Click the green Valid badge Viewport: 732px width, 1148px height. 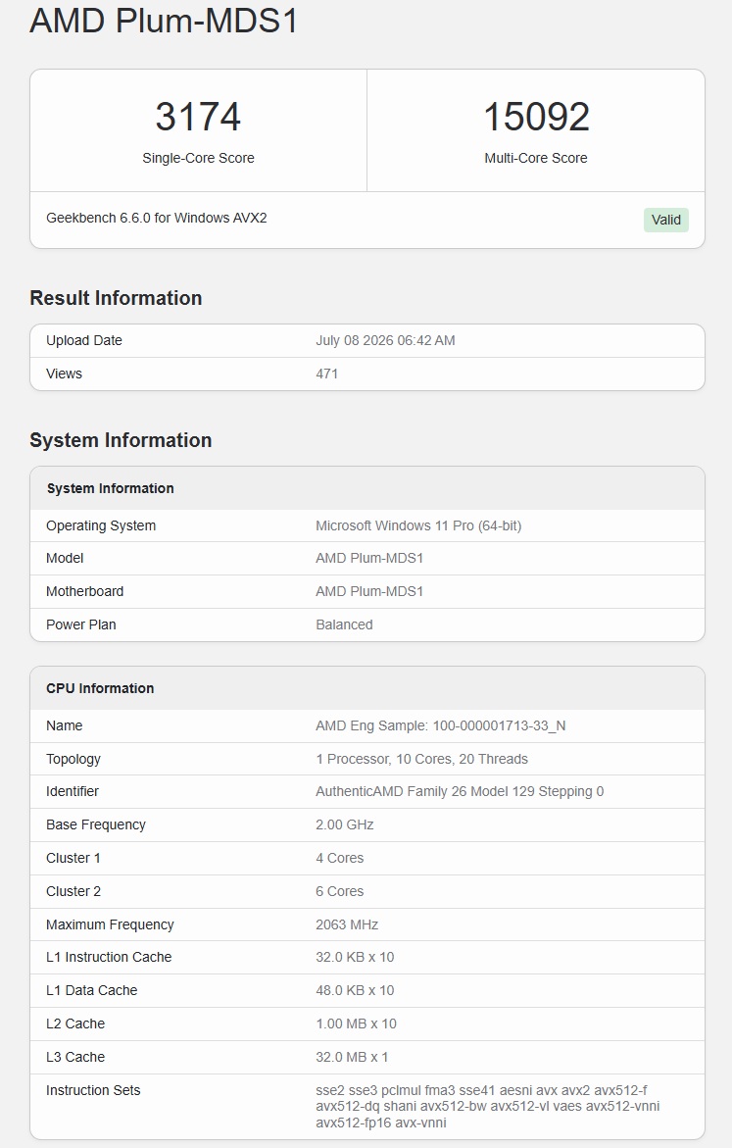pos(666,220)
